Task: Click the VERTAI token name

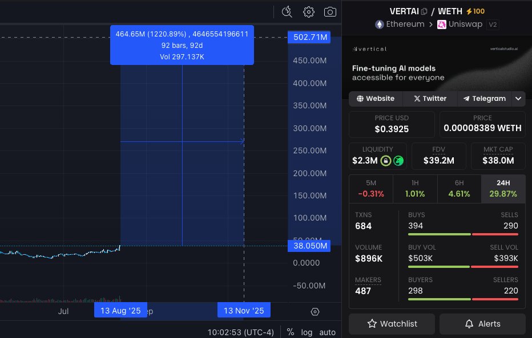Action: pos(404,11)
